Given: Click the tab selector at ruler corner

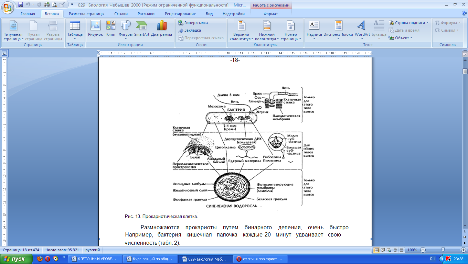Looking at the screenshot, I should tap(4, 53).
